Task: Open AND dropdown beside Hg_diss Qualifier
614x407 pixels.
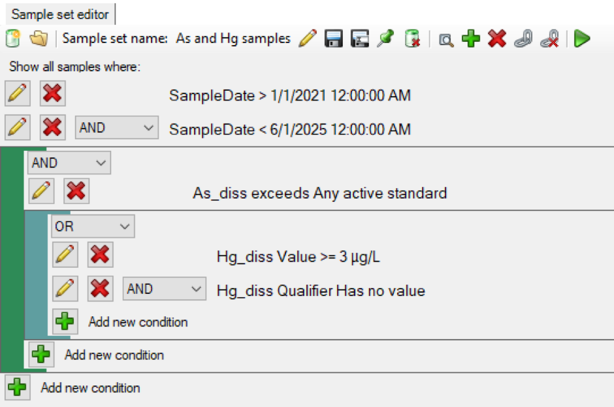Action: 165,289
